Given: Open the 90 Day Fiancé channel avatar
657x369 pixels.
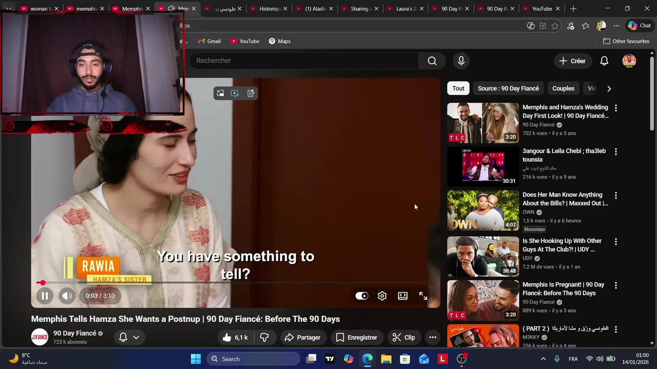Looking at the screenshot, I should [40, 337].
